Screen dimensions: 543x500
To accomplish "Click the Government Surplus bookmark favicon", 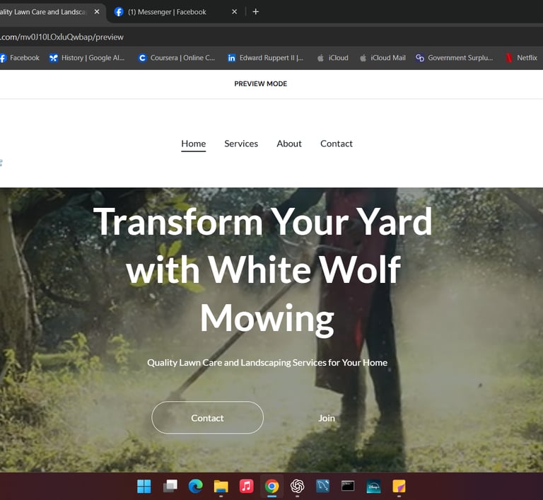I will [420, 58].
